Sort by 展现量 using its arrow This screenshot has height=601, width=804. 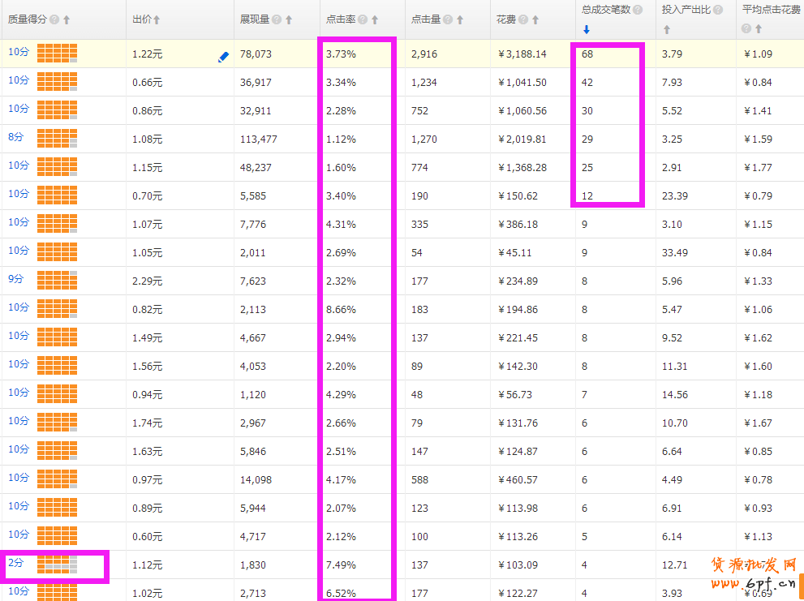[290, 19]
